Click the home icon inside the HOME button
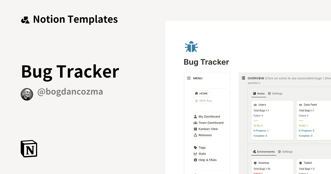This screenshot has width=331, height=174. pyautogui.click(x=196, y=93)
